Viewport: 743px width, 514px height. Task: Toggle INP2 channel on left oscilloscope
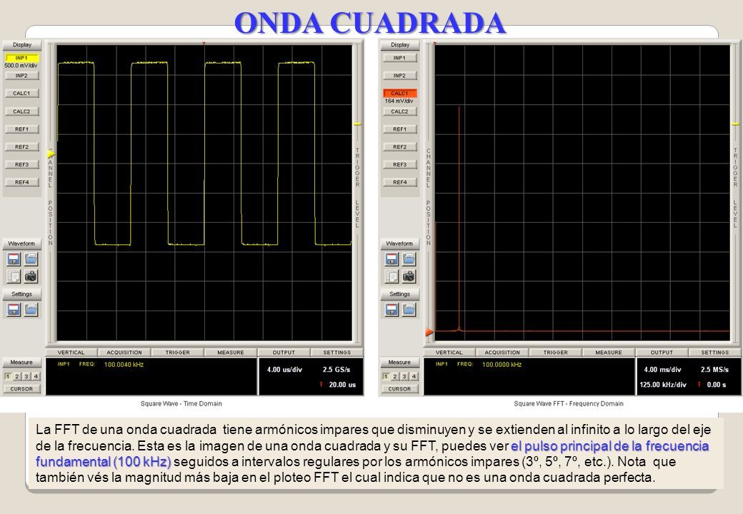pos(21,75)
